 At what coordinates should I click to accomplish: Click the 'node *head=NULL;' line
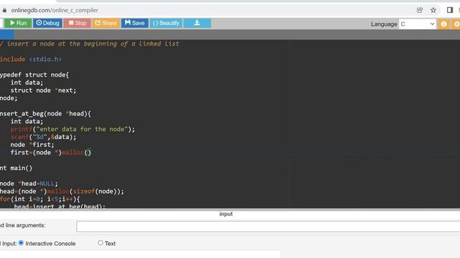click(29, 183)
